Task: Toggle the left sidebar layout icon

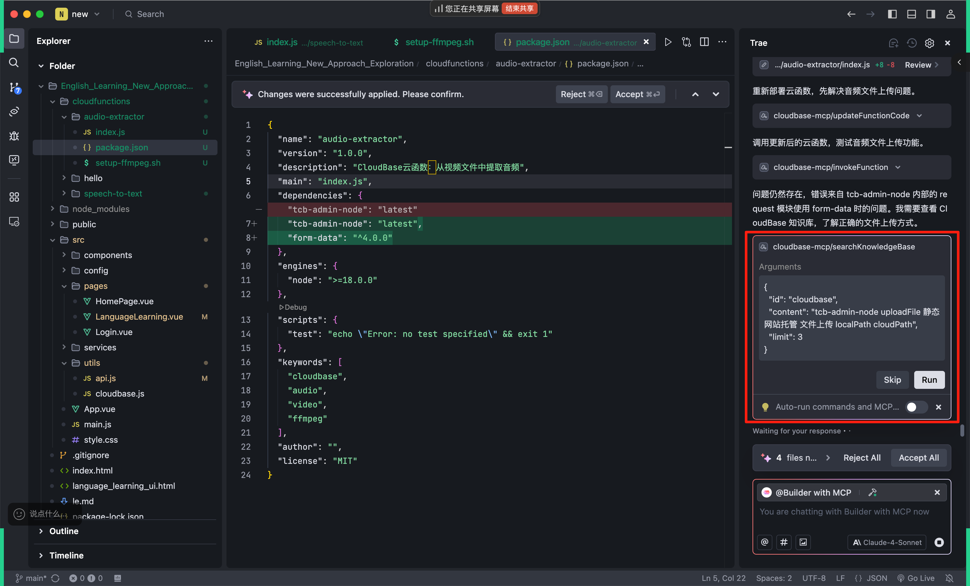Action: click(892, 14)
